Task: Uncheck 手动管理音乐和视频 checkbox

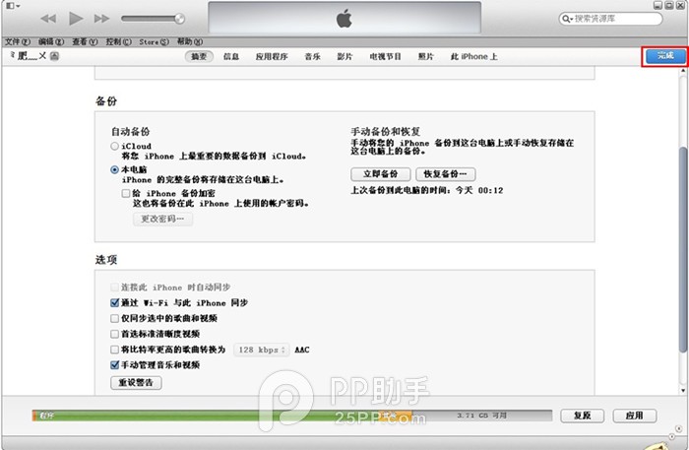Action: [115, 364]
